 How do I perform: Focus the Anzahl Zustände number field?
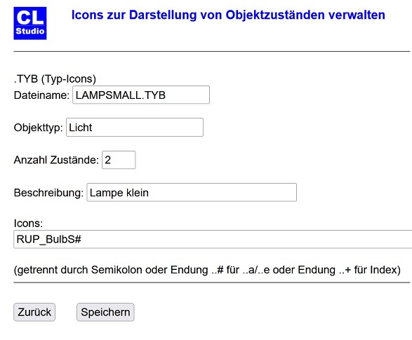(x=119, y=160)
